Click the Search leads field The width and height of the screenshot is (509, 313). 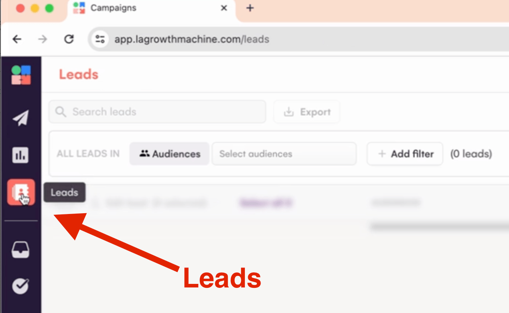[x=157, y=112]
